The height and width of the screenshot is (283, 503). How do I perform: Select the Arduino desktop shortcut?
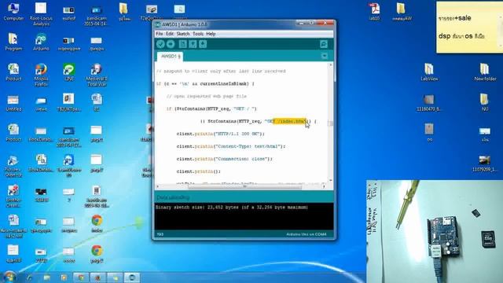pos(41,42)
